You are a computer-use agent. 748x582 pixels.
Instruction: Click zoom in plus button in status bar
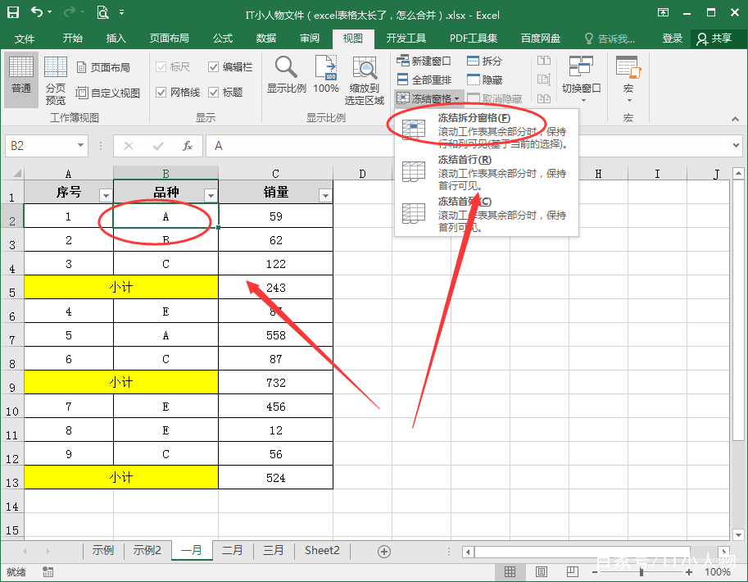[689, 572]
